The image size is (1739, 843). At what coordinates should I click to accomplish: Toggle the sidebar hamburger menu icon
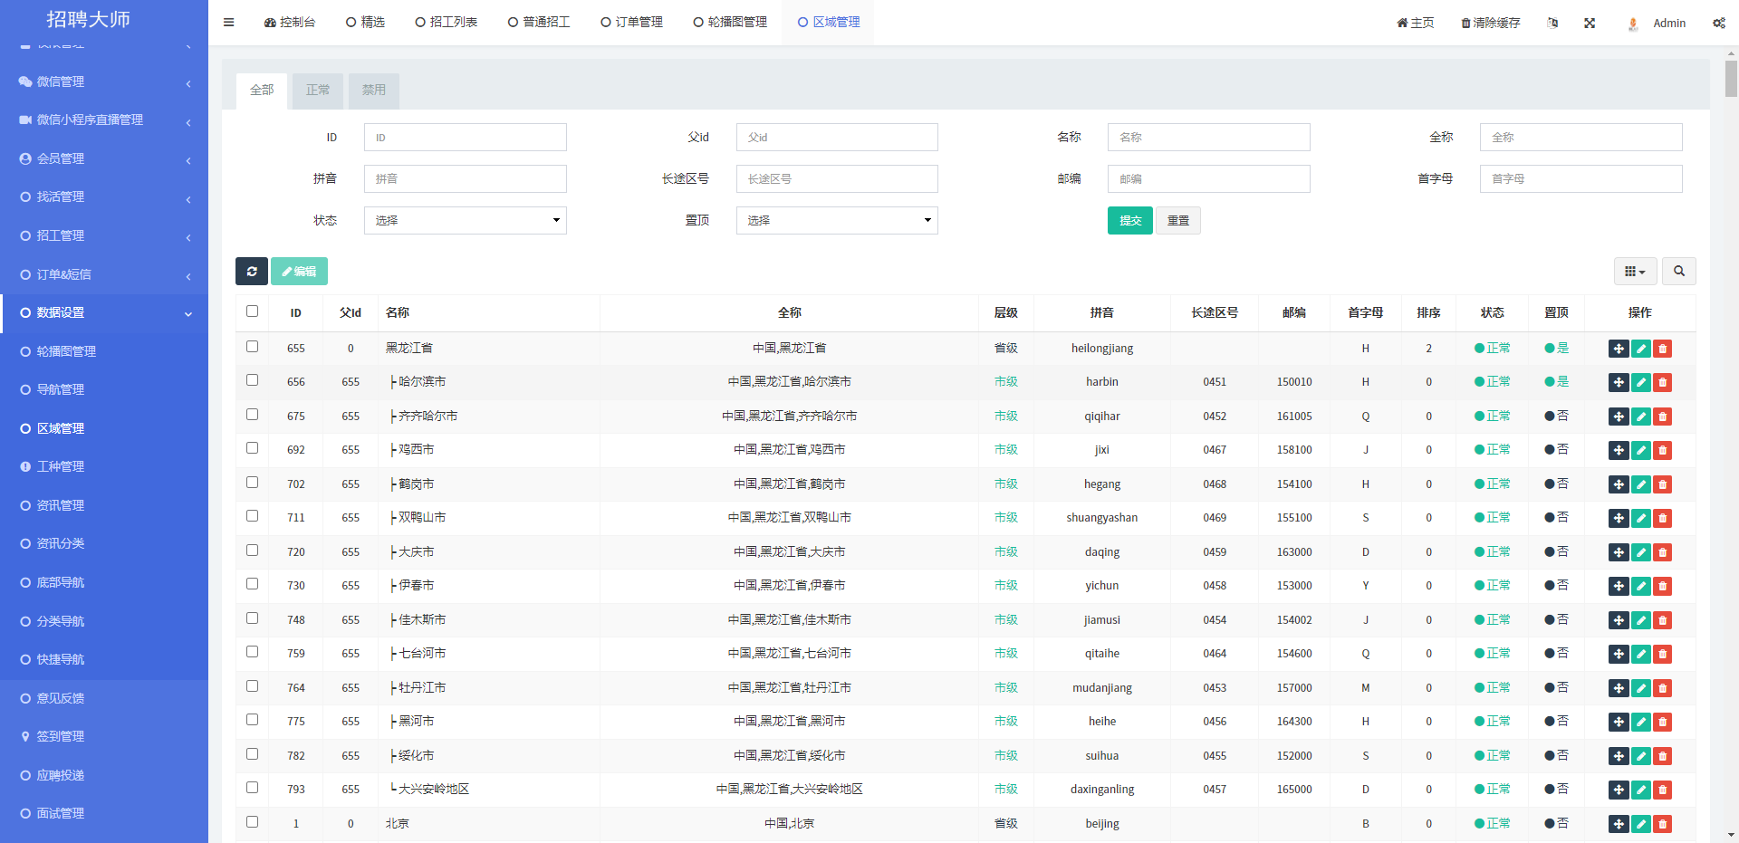229,23
